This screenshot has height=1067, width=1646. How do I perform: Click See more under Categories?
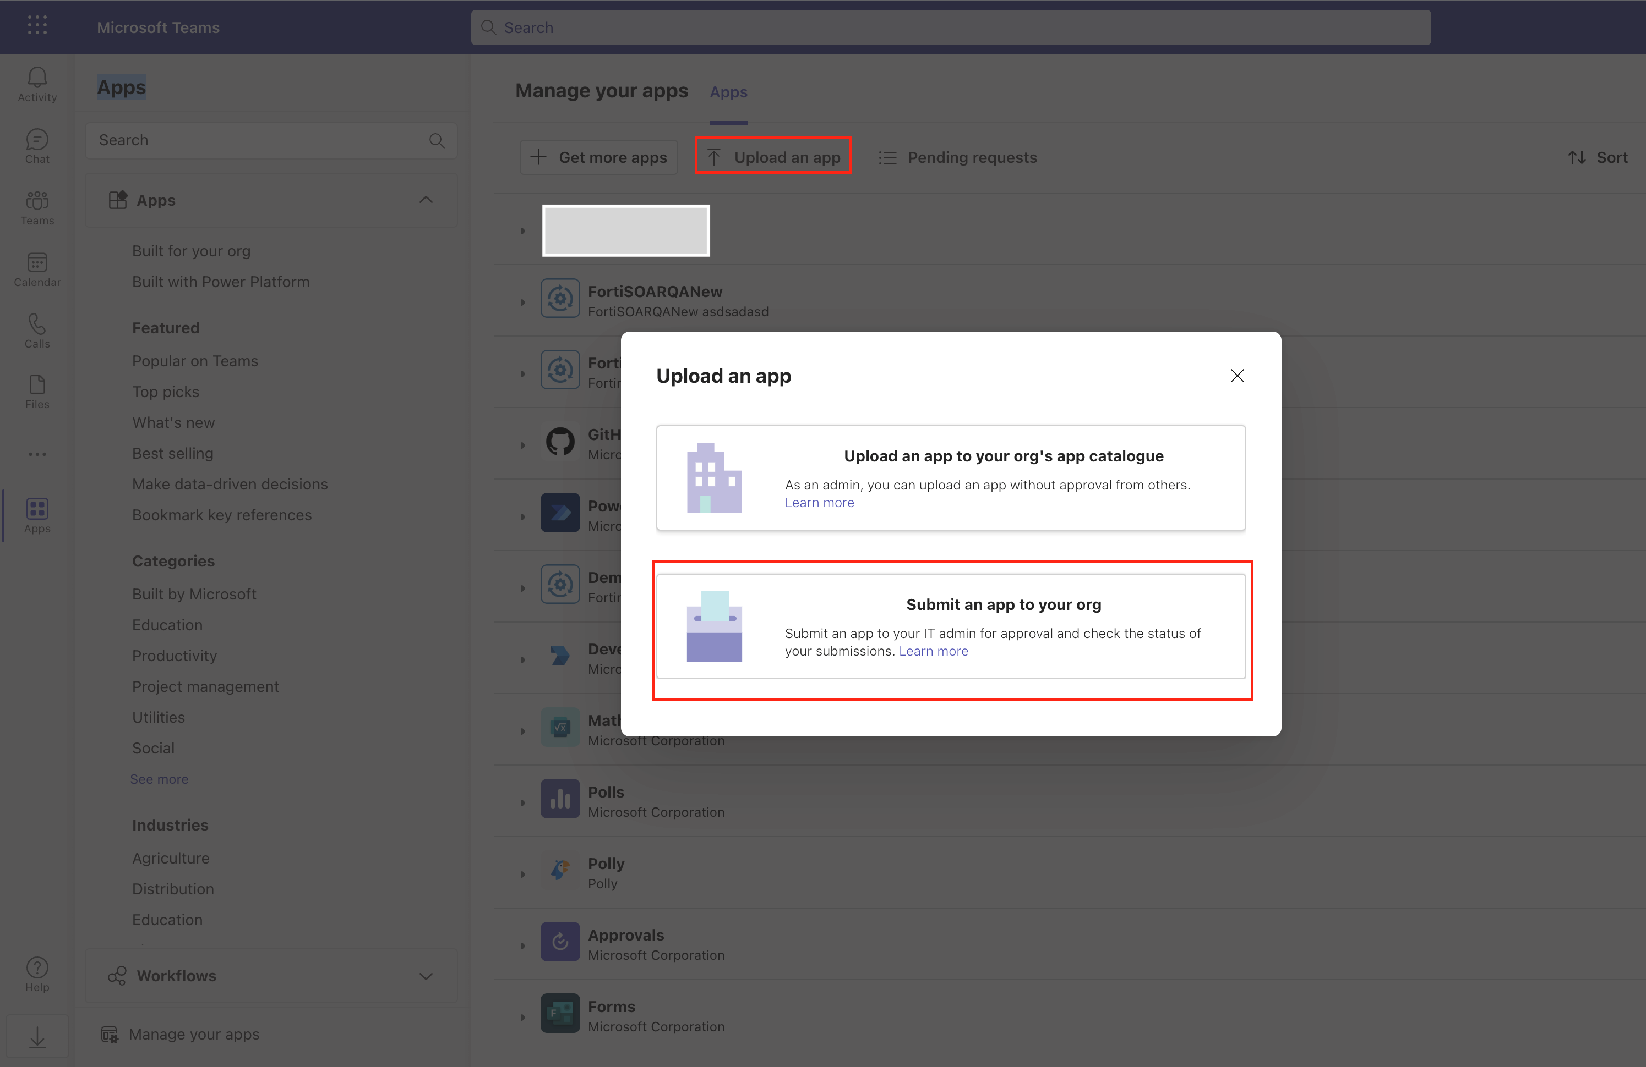pos(159,779)
